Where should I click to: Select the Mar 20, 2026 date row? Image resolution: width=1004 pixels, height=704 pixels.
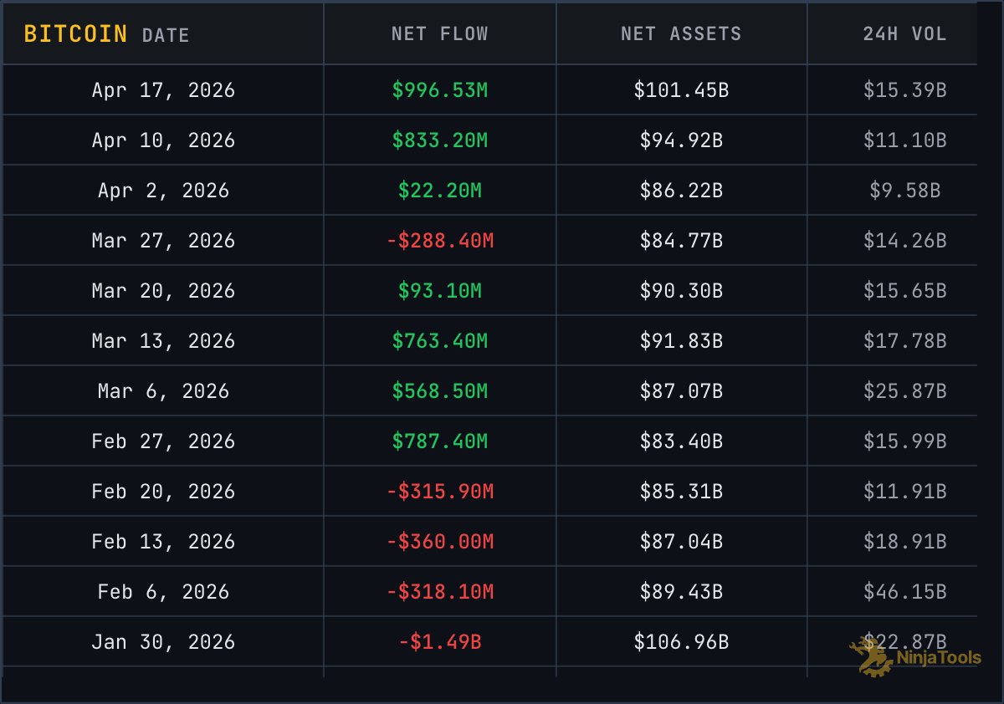[163, 291]
